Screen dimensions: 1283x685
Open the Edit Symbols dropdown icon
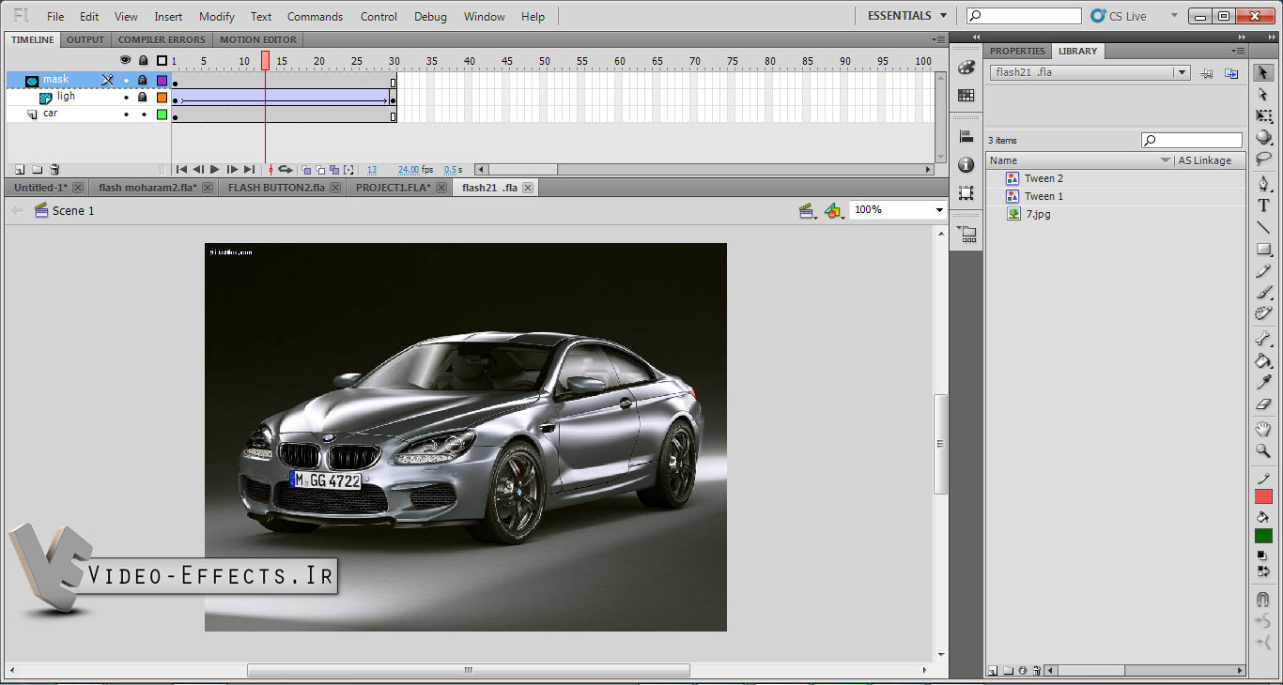coord(833,211)
